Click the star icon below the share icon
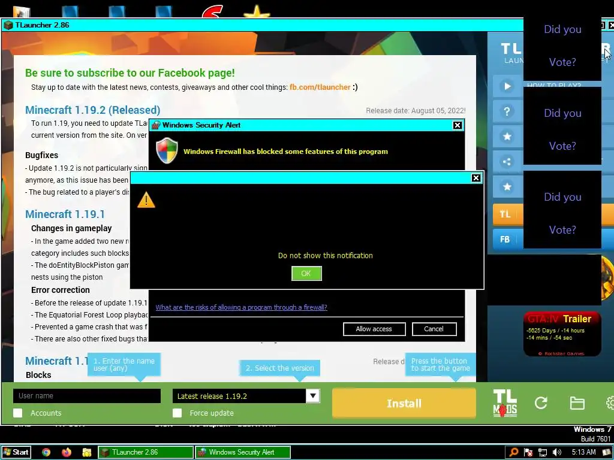 (507, 187)
